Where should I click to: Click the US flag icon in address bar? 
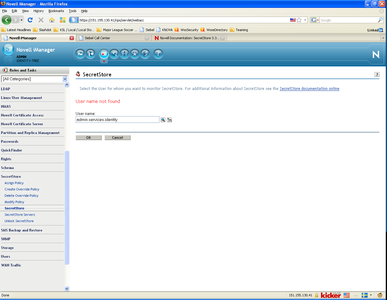point(293,20)
